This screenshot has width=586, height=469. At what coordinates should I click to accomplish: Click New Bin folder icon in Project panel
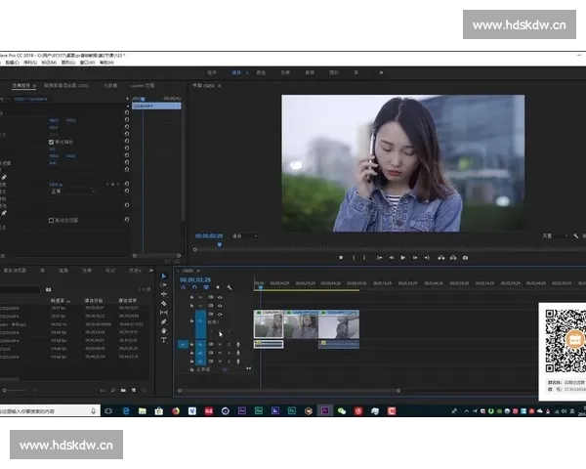123,391
